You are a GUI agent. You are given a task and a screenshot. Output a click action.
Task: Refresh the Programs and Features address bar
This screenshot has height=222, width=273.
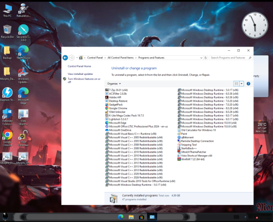pos(206,58)
